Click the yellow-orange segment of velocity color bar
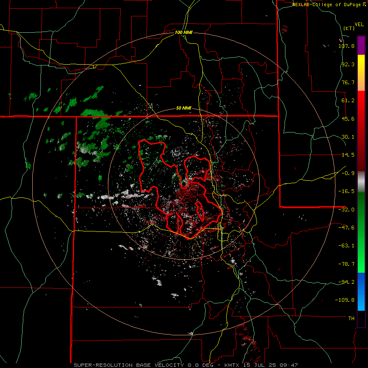Viewport: 368px width, 368px height. 361,73
